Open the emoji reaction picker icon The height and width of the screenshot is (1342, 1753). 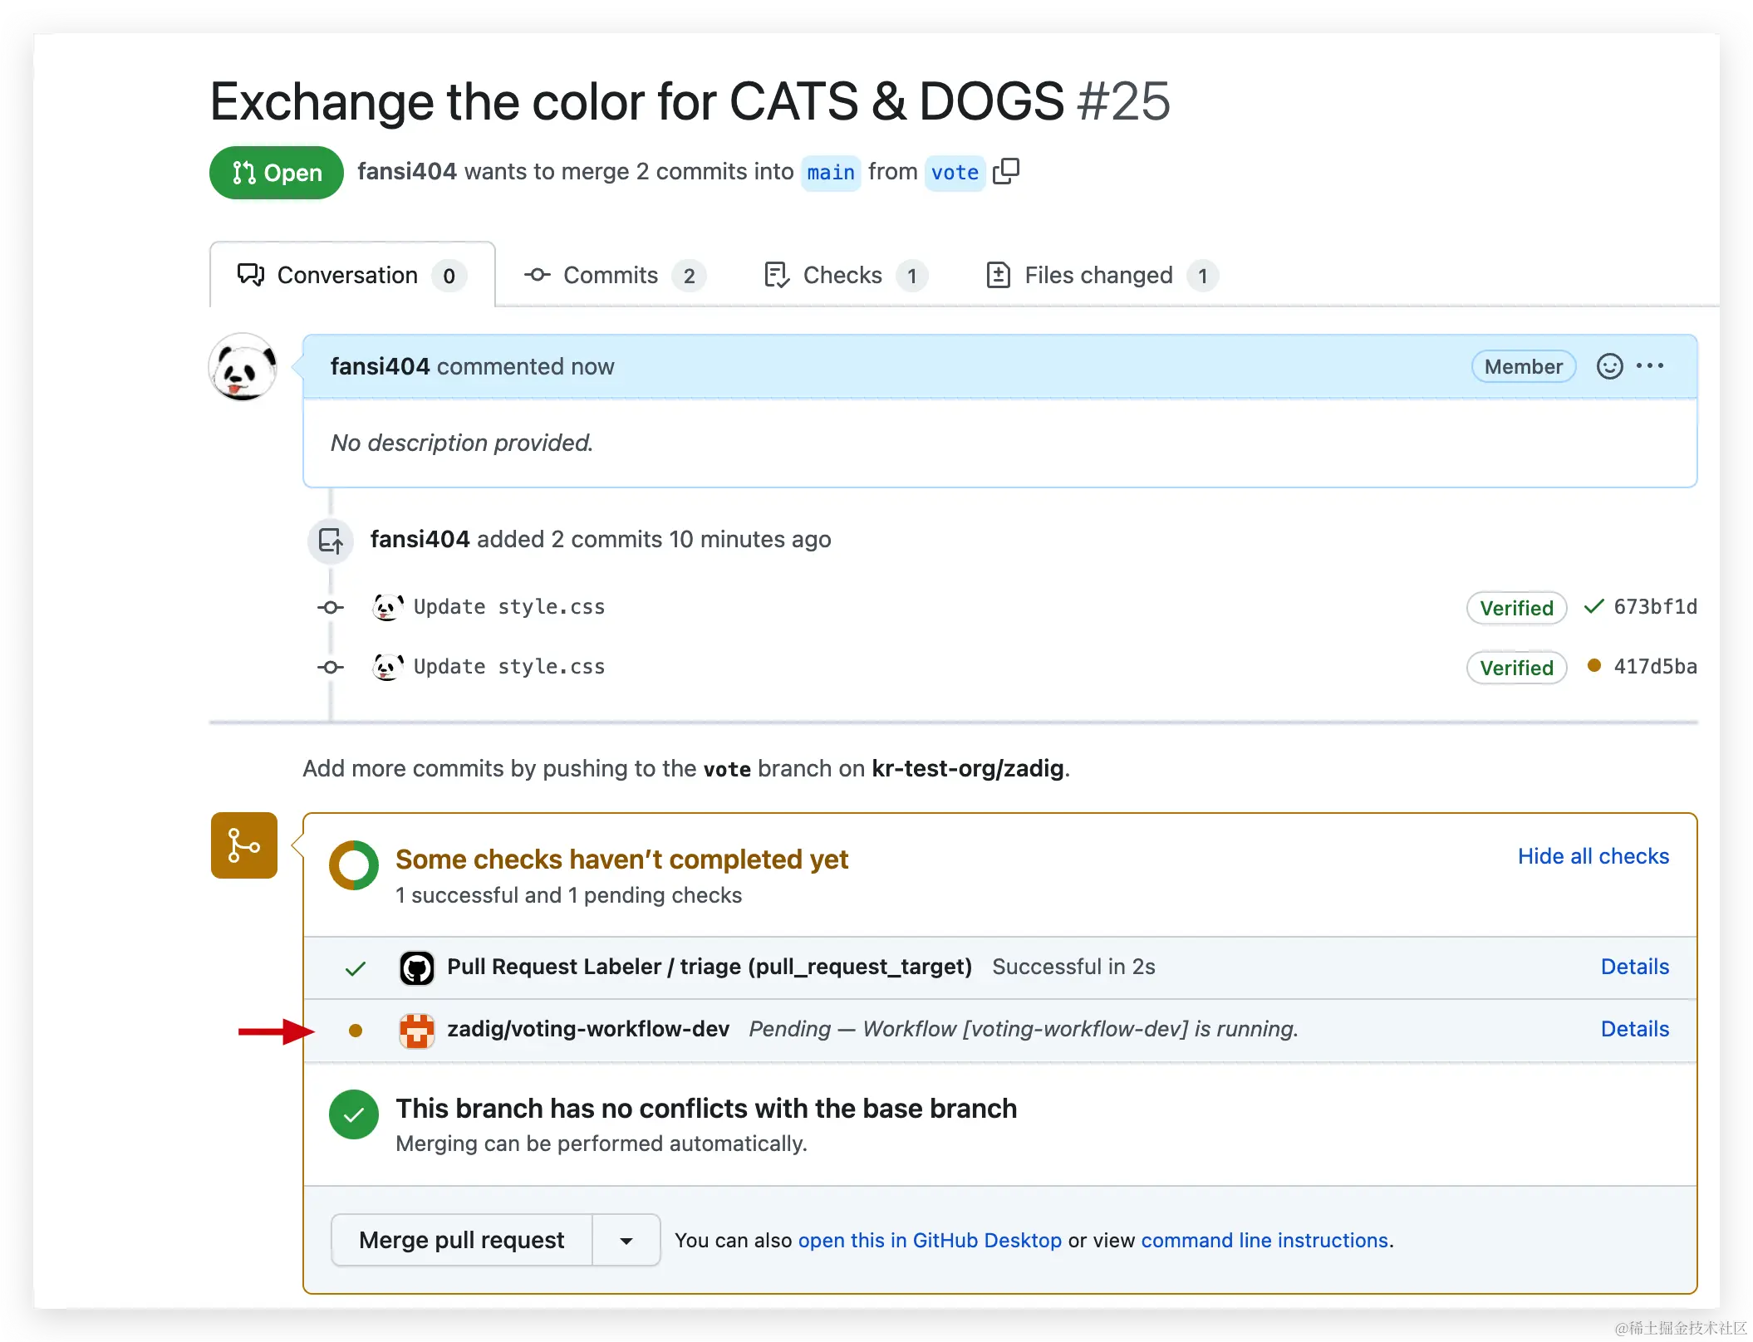[x=1609, y=366]
